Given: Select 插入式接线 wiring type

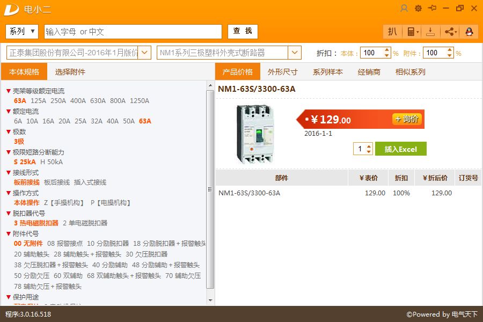Looking at the screenshot, I should coord(90,182).
